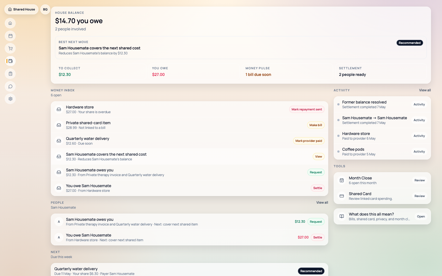Open the chat bubble icon in sidebar

tap(10, 86)
